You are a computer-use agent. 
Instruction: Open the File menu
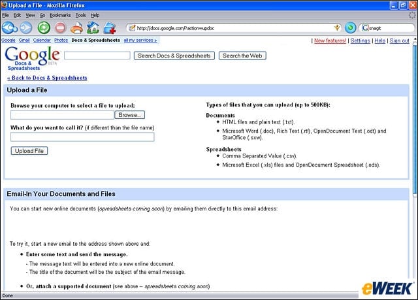click(x=5, y=15)
